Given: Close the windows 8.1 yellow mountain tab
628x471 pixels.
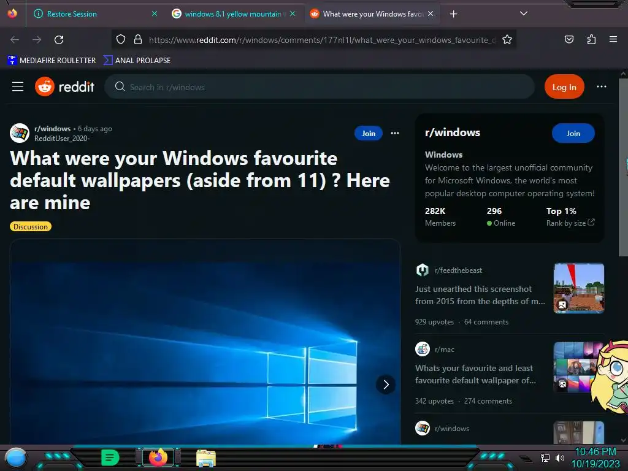Looking at the screenshot, I should pos(293,13).
